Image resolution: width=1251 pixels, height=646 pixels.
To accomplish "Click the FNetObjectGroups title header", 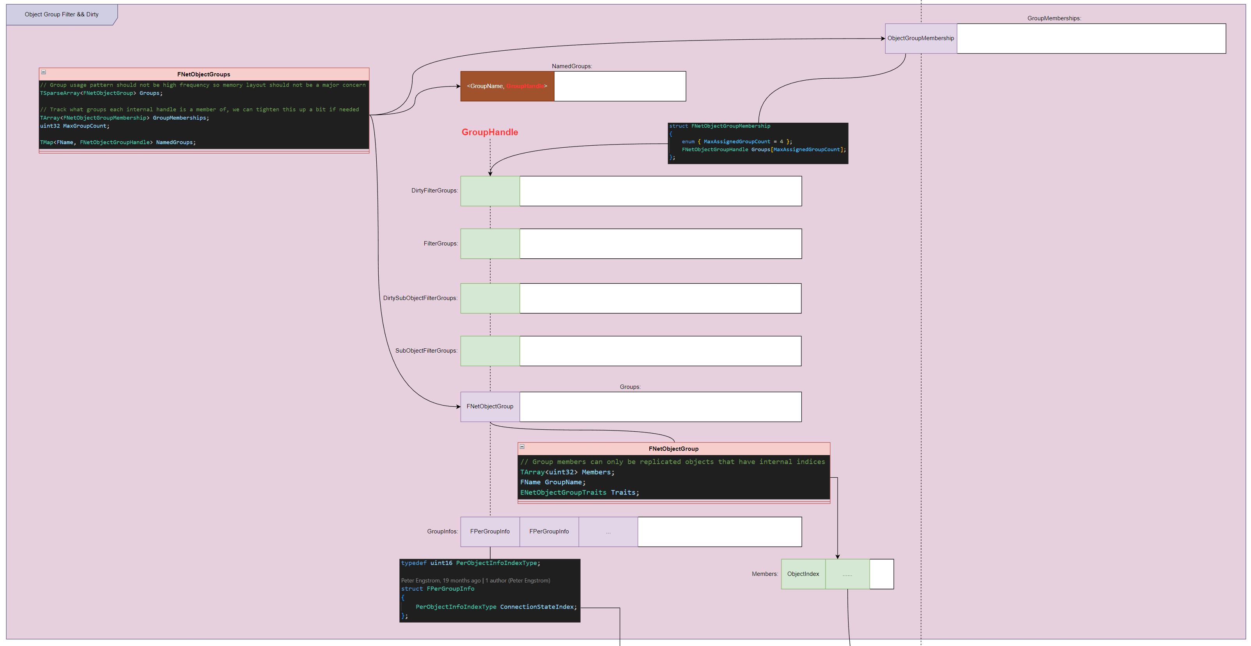I will (204, 74).
